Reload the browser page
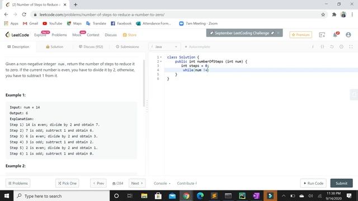This screenshot has height=201, width=358. 24,15
